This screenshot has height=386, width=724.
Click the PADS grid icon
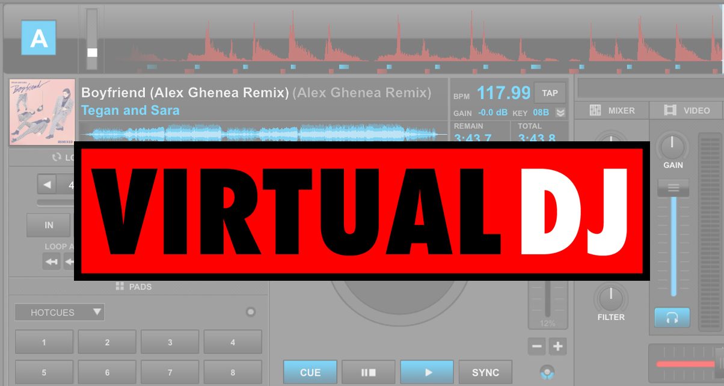pos(118,287)
